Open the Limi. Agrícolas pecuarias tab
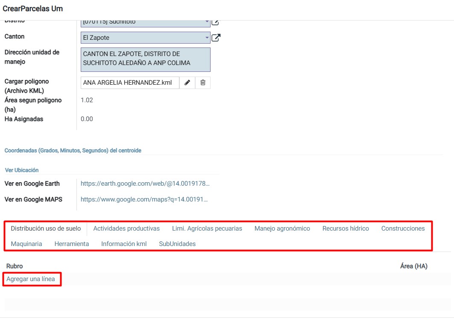Image resolution: width=454 pixels, height=323 pixels. click(207, 228)
